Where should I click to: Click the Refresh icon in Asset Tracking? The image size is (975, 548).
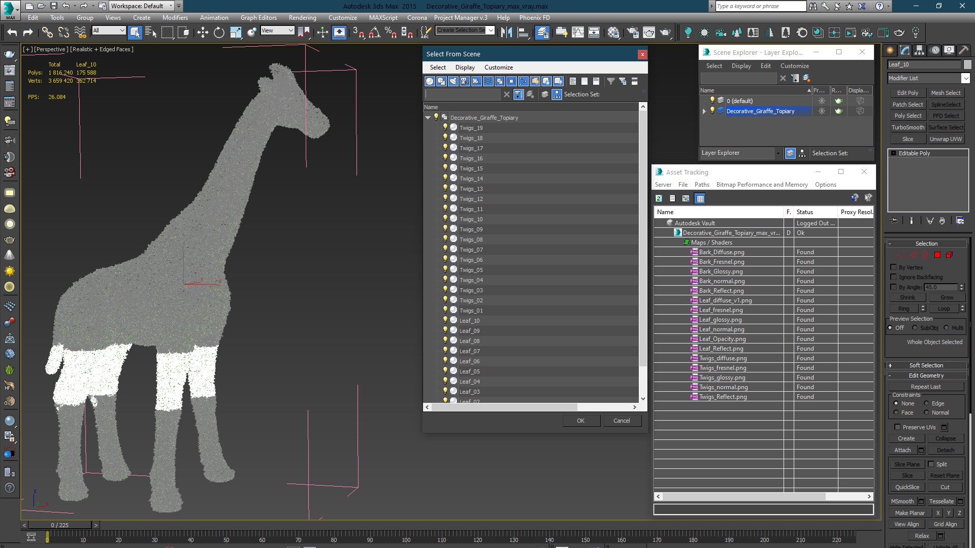(659, 198)
